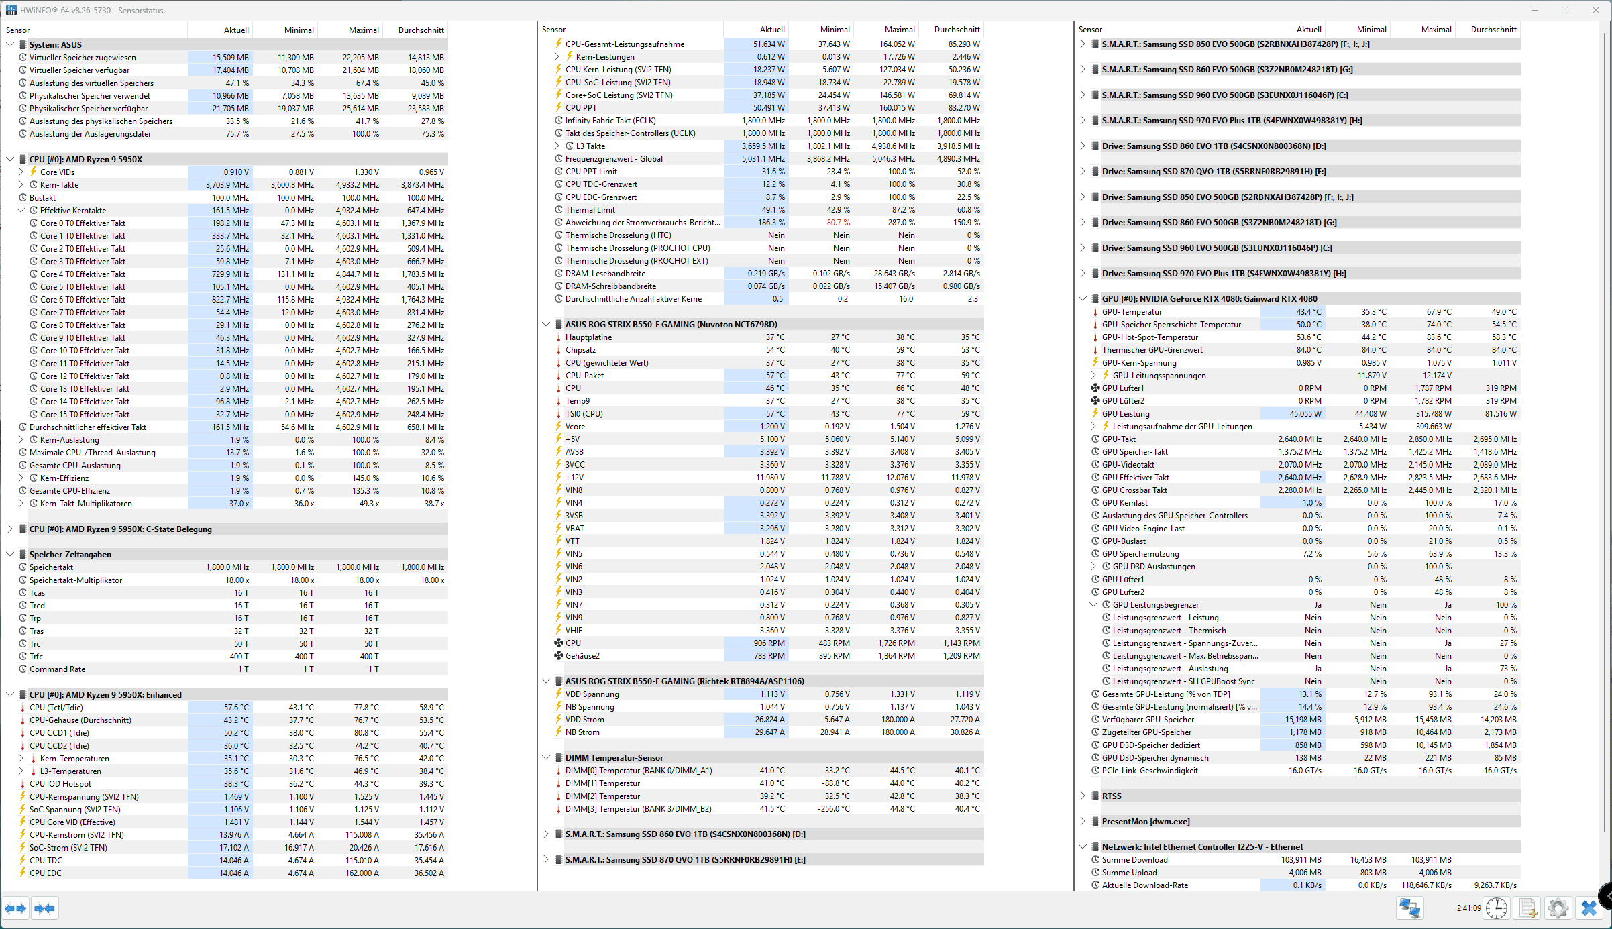The image size is (1612, 929).
Task: Collapse the NVIDIA GeForce RTX 4080 group
Action: click(1083, 298)
